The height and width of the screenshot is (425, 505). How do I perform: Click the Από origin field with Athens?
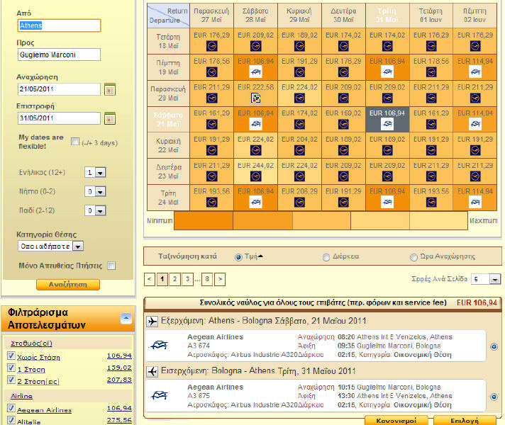59,25
